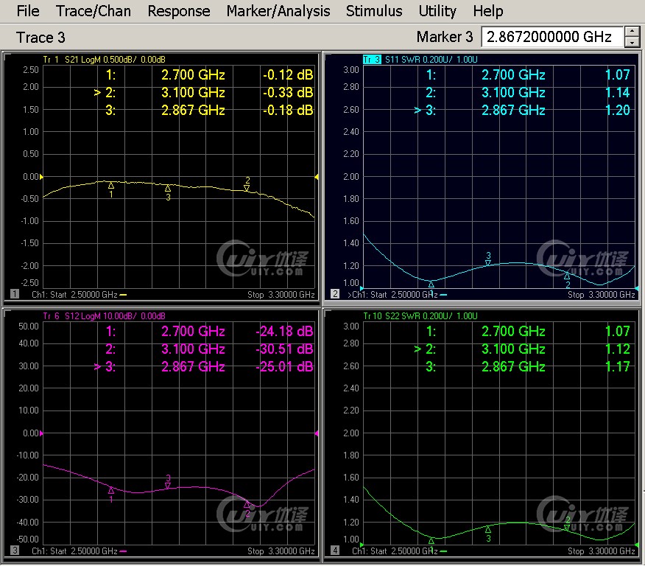This screenshot has width=645, height=566.
Task: Select marker 2 triangle on S21 trace
Action: click(x=247, y=188)
